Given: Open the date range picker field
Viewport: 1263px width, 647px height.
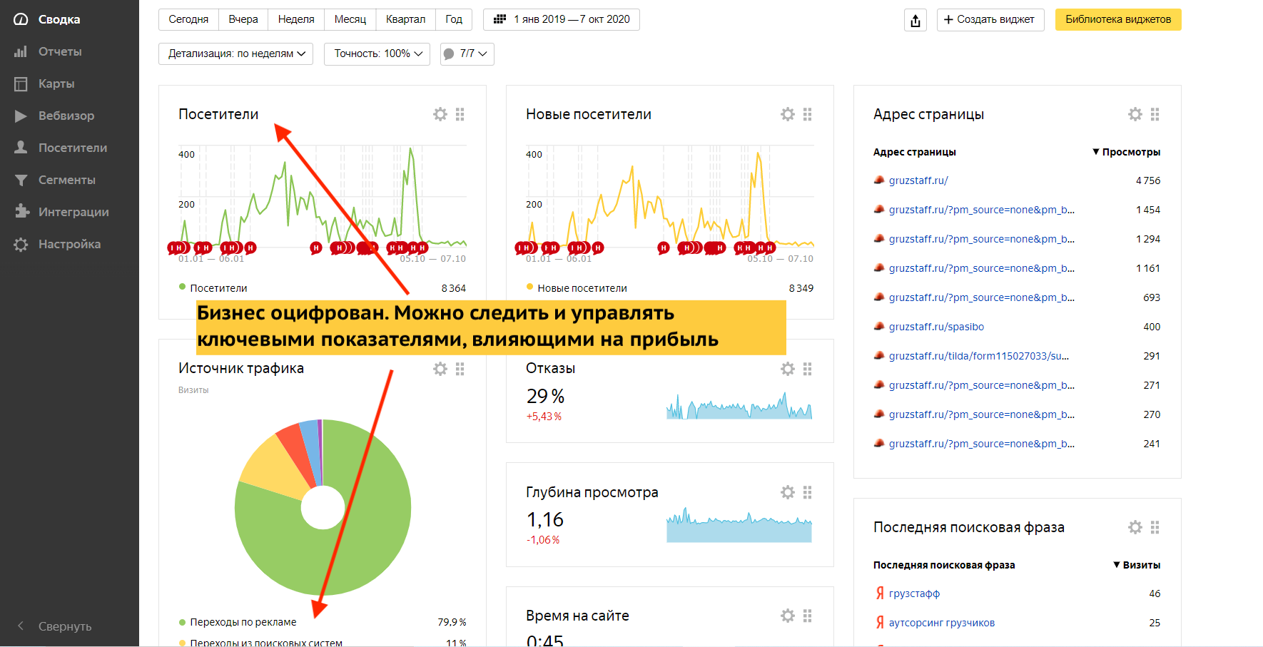Looking at the screenshot, I should click(x=562, y=19).
